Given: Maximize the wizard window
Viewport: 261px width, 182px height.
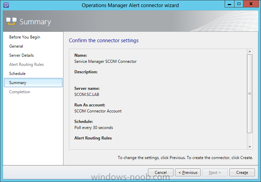Looking at the screenshot, I should tap(239, 4).
